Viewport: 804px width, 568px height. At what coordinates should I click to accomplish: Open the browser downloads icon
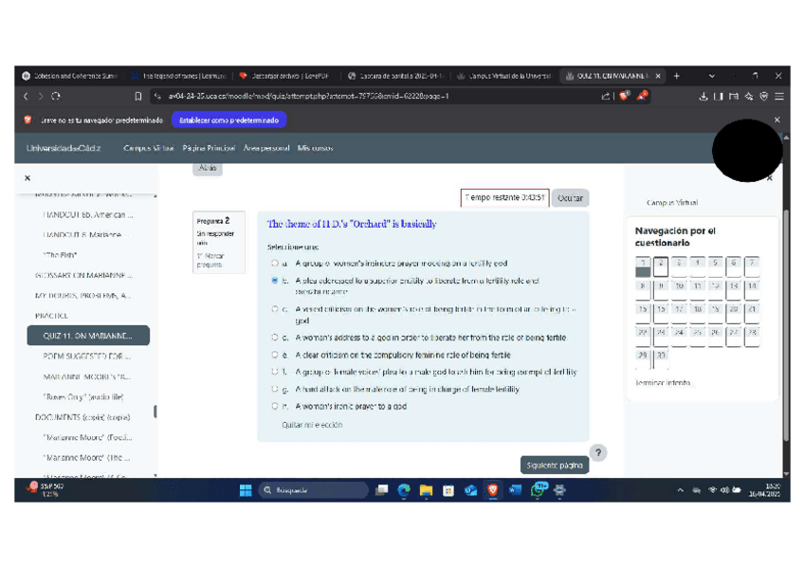(703, 96)
